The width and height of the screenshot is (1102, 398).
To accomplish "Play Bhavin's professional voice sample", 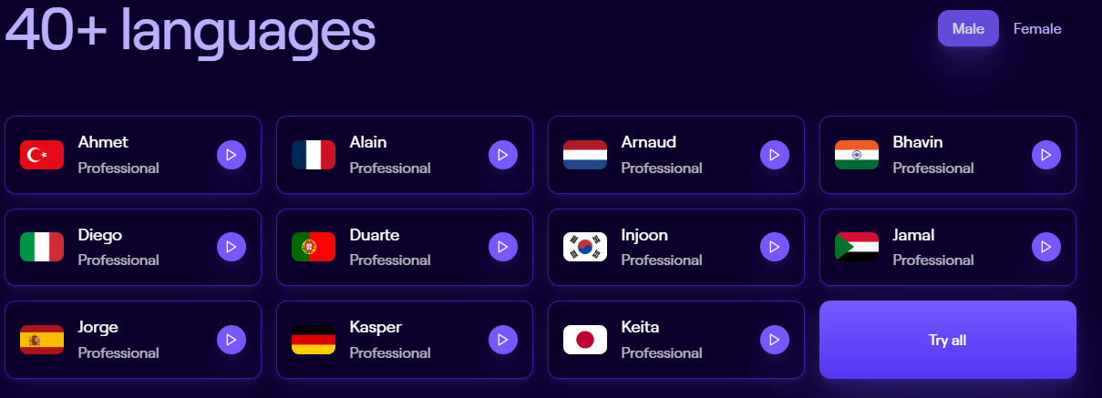I will 1046,155.
